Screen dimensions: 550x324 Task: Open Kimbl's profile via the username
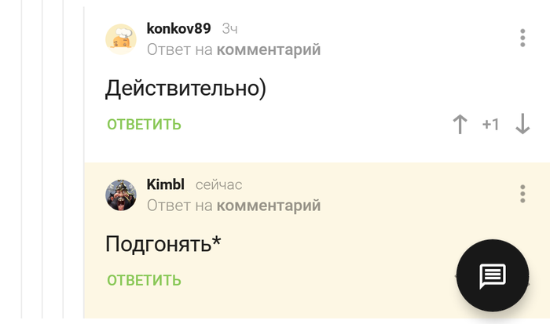(164, 185)
